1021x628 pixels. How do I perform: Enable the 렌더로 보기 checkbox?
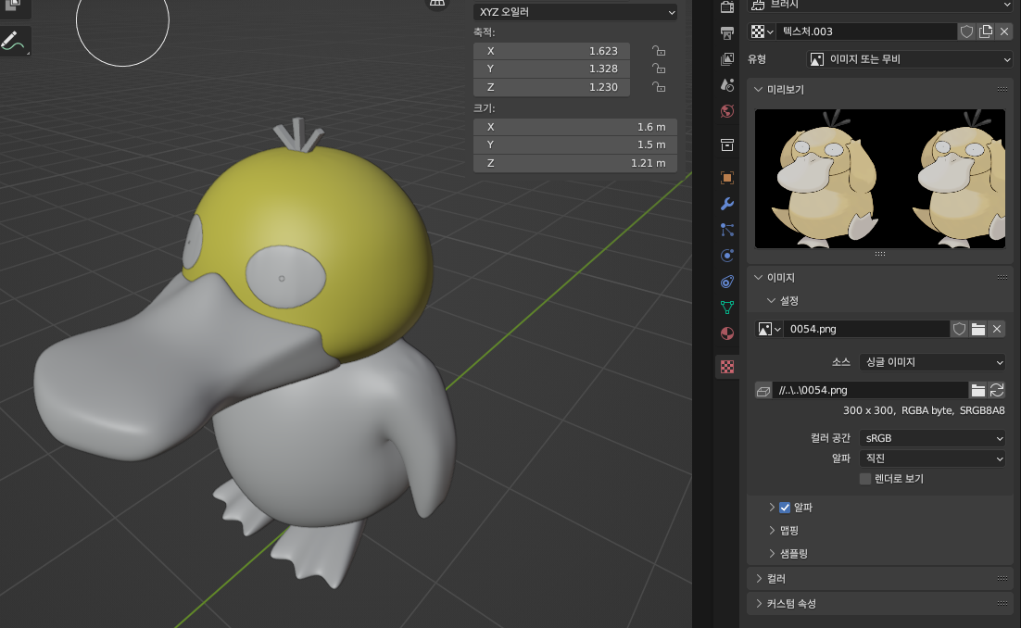(865, 479)
